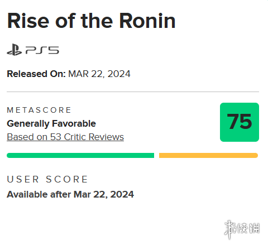This screenshot has height=245, width=268.
Task: Click the horizontal divider under release date
Action: coord(133,92)
